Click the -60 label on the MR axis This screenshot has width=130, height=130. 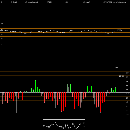127,106
